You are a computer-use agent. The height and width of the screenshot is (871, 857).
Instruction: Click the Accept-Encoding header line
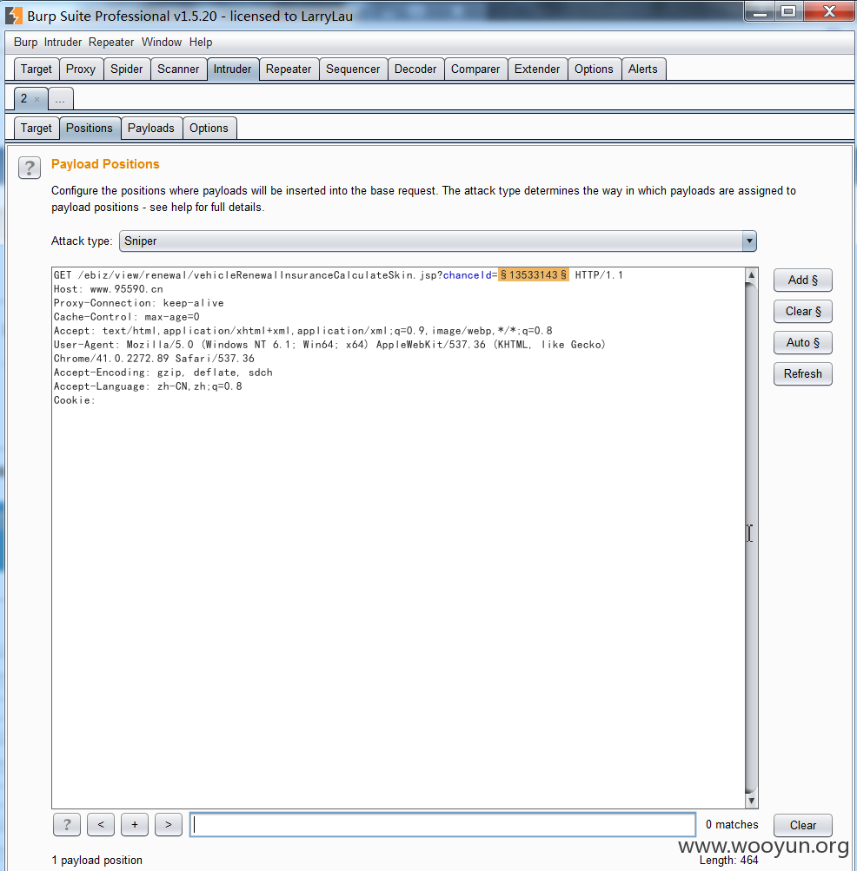point(163,373)
